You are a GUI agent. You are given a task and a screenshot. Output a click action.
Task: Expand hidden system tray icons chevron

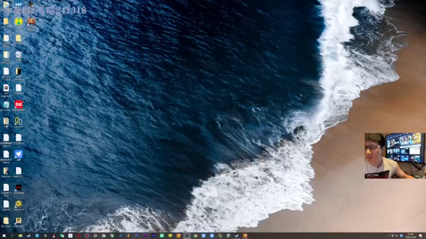[389, 236]
